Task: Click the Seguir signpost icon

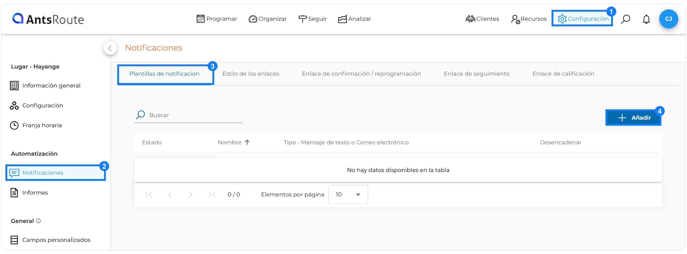Action: point(303,19)
